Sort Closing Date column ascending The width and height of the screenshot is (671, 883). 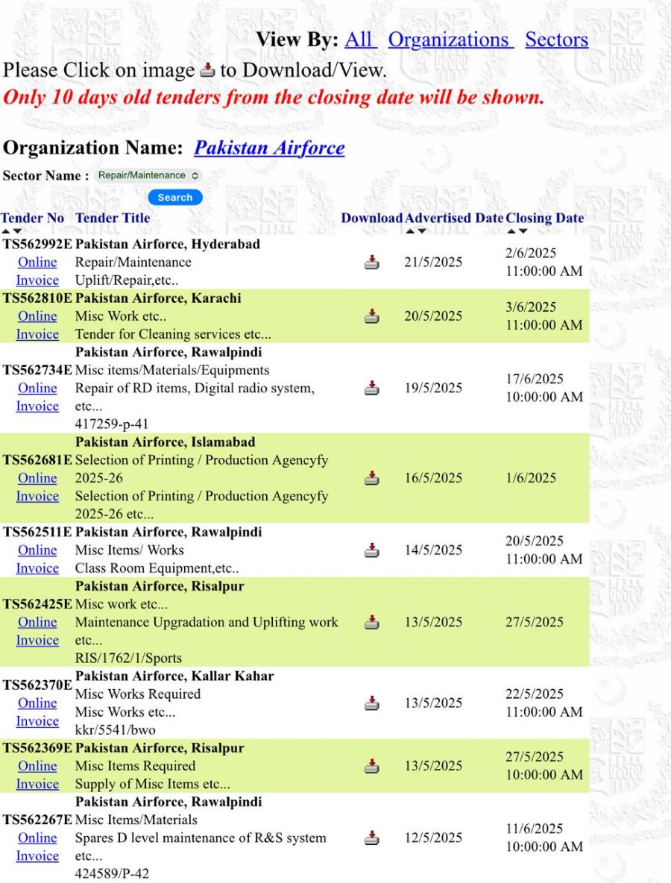click(x=511, y=231)
